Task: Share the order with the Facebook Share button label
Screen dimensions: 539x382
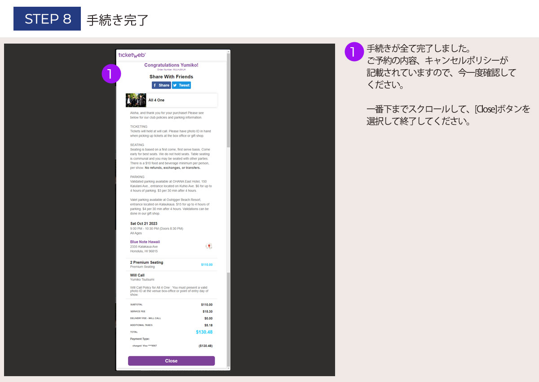Action: tap(164, 85)
